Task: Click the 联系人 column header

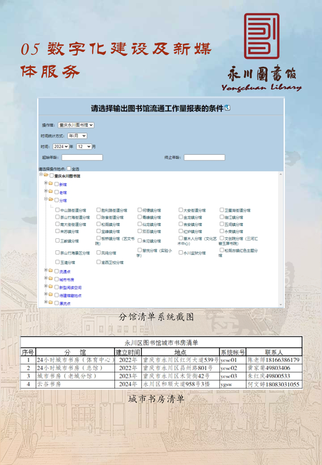Action: pyautogui.click(x=274, y=352)
